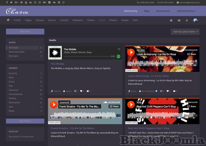206x146 pixels.
Task: Open Sort by Latest Items dropdown
Action: [185, 32]
